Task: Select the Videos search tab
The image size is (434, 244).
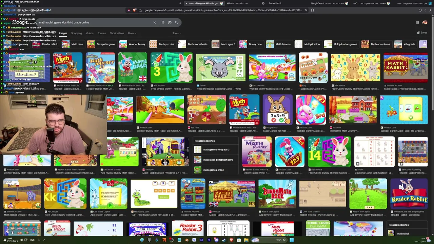Action: point(90,33)
